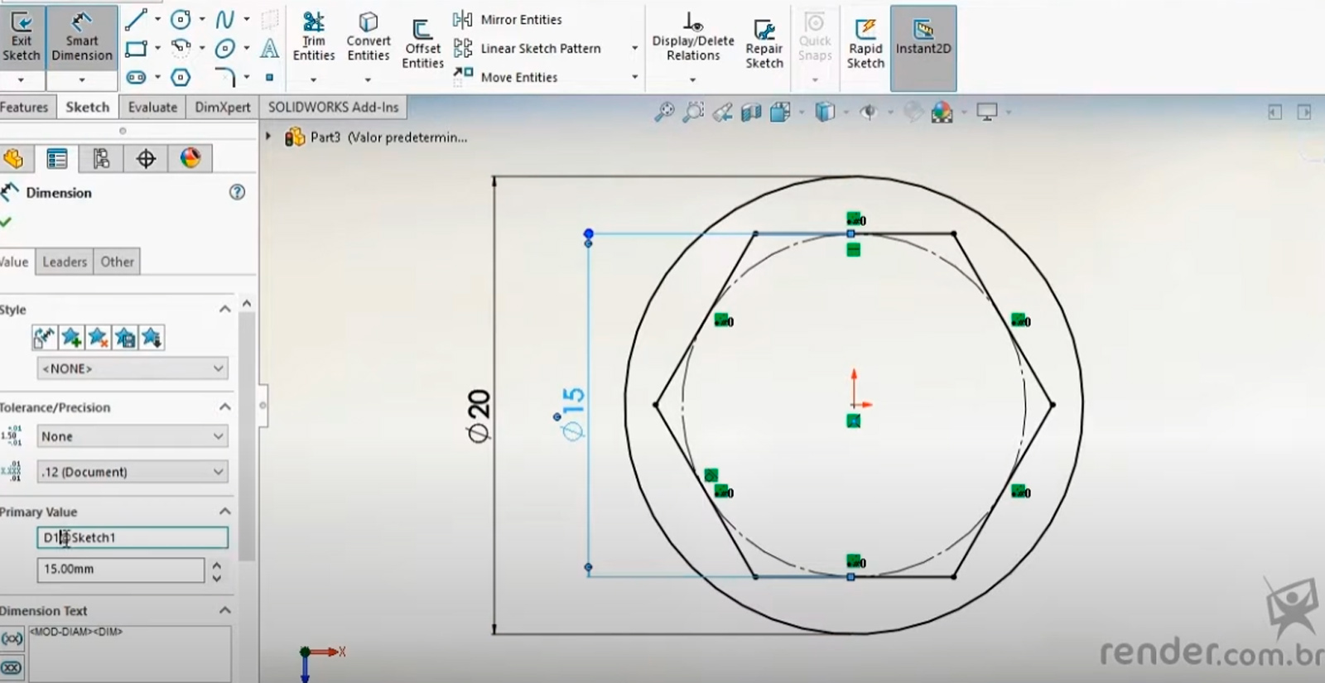Collapse the Tolerance/Precision section
1325x683 pixels.
(224, 406)
